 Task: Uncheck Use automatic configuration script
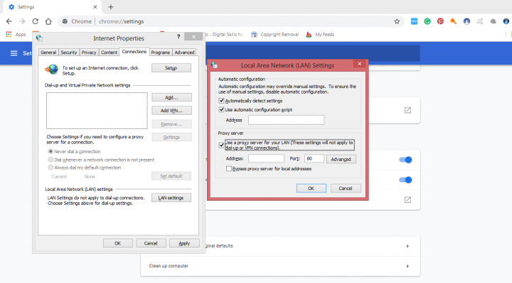coord(221,109)
